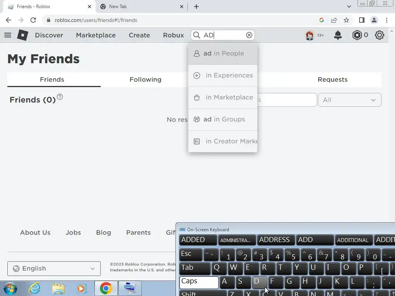Pick ADD word prediction on keyboard

click(315, 240)
